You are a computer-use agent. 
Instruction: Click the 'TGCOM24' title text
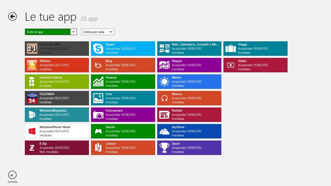[x=47, y=94]
